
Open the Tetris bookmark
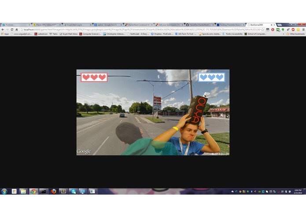[53, 34]
